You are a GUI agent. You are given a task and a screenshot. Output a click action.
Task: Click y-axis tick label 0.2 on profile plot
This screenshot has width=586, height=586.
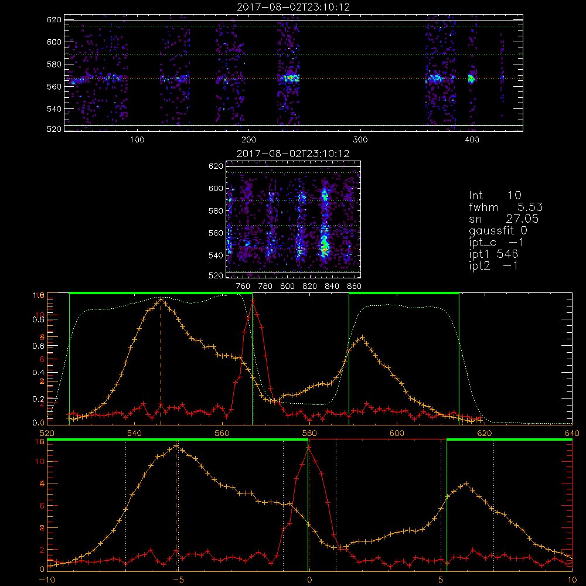click(x=39, y=399)
